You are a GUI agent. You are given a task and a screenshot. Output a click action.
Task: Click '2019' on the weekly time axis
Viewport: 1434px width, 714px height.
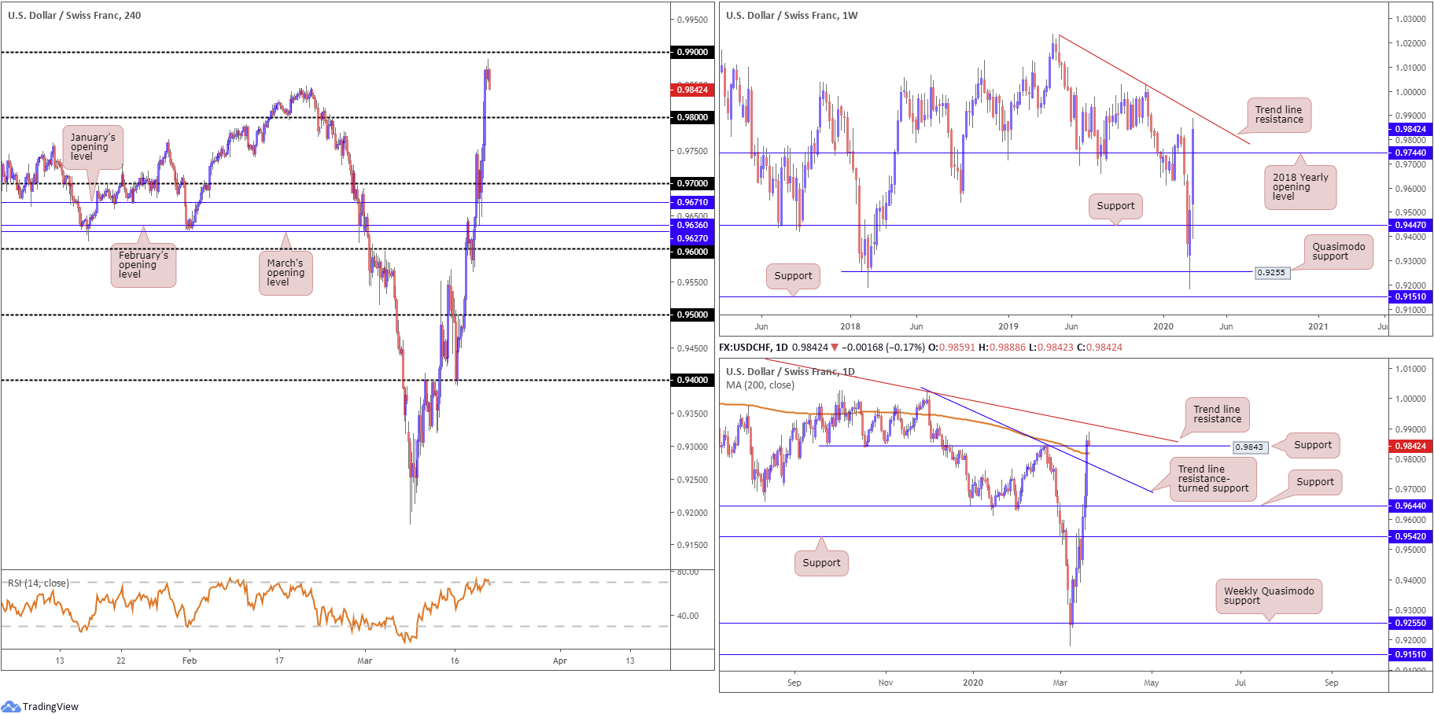pos(1008,326)
